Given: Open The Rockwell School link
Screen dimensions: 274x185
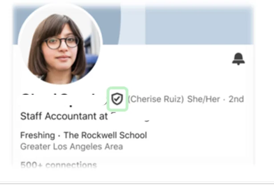Looking at the screenshot, I should click(x=105, y=135).
